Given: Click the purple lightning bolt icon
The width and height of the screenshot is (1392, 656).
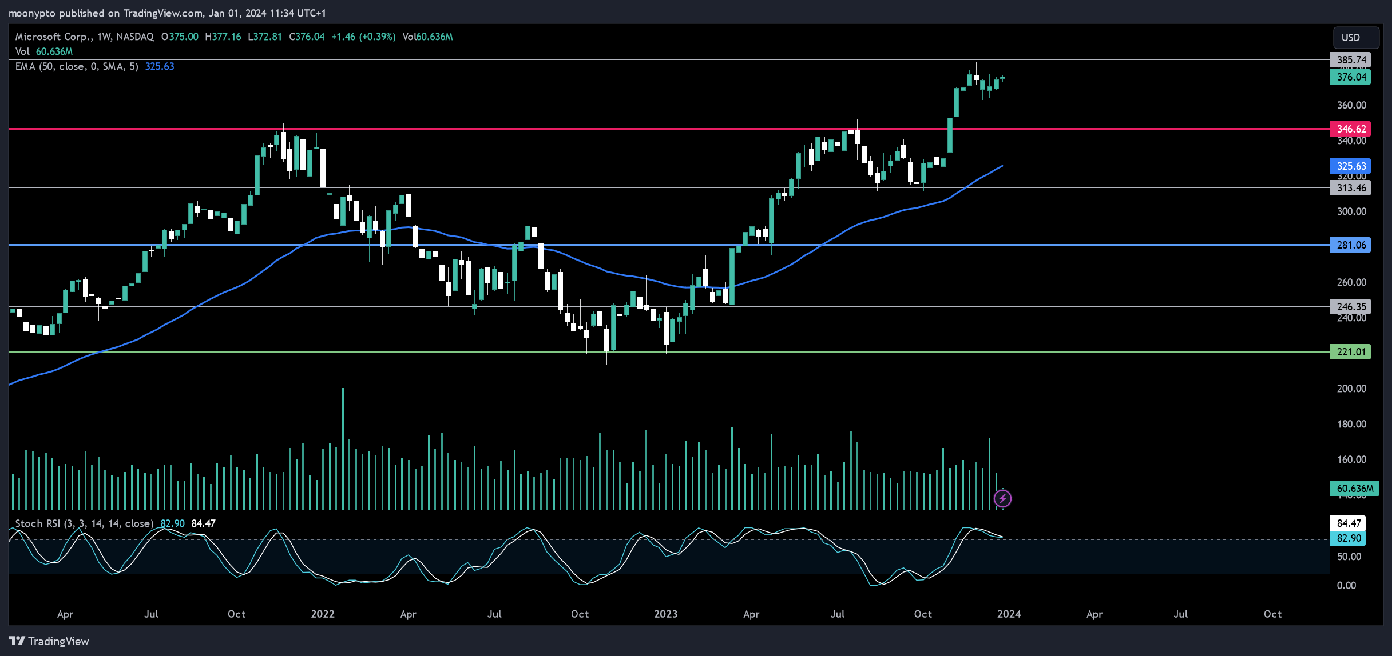Looking at the screenshot, I should (x=1002, y=498).
